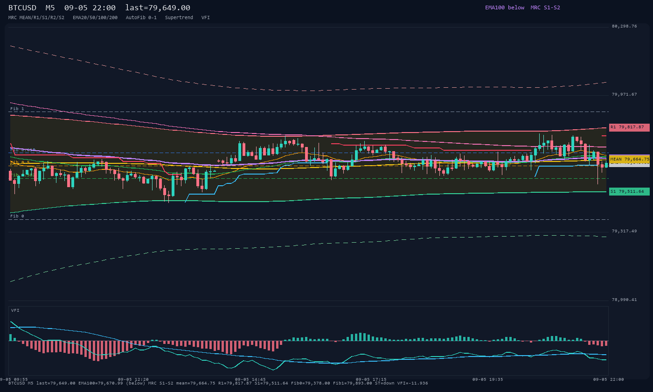The height and width of the screenshot is (392, 653).
Task: Select the EMA20/50/100/200 indicator label
Action: (x=95, y=17)
